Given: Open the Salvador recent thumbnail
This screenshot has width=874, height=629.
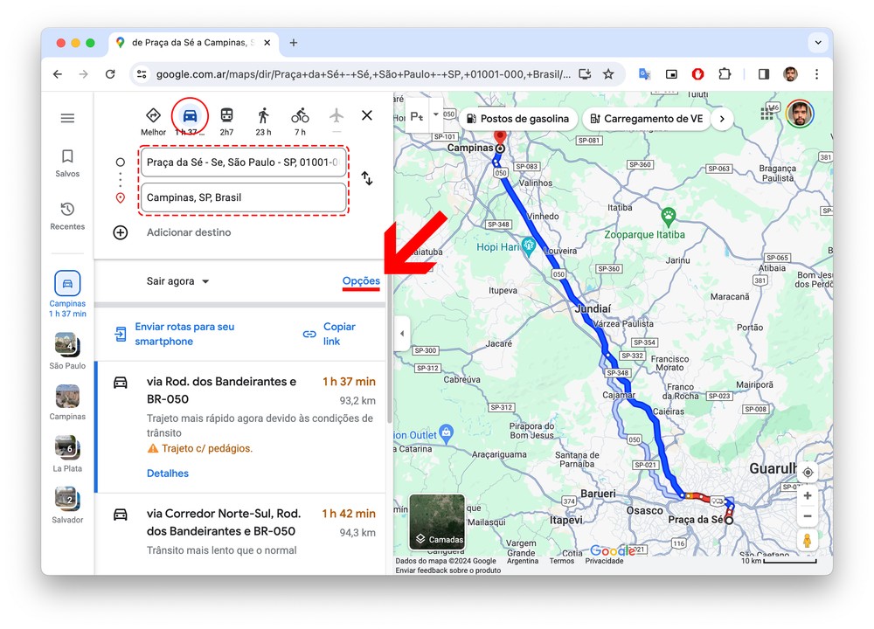Looking at the screenshot, I should (67, 505).
